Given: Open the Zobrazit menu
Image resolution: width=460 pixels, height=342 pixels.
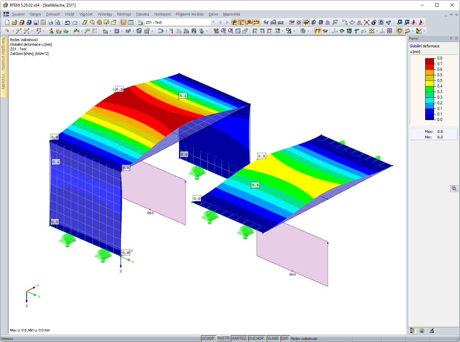Looking at the screenshot, I should (53, 14).
